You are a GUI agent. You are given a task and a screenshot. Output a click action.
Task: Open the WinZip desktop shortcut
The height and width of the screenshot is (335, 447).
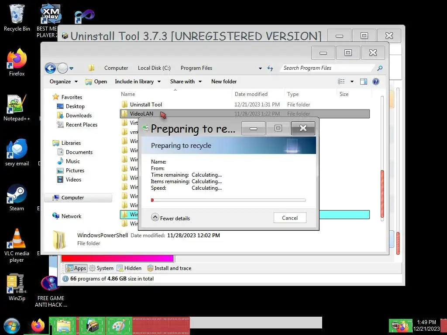click(17, 287)
